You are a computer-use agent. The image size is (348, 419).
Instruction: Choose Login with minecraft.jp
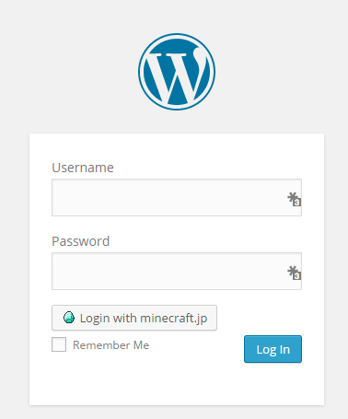(x=134, y=318)
